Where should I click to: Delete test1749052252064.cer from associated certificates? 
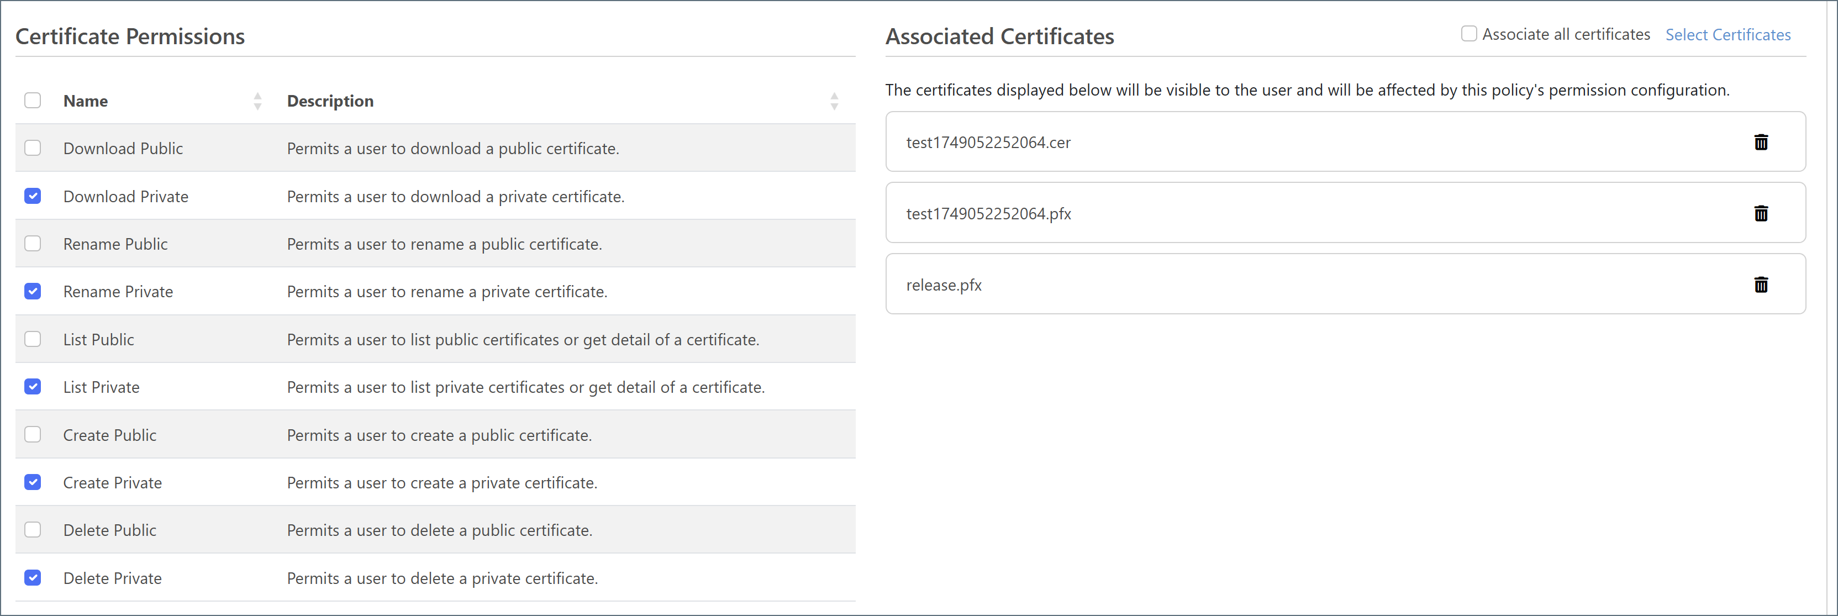(x=1760, y=142)
